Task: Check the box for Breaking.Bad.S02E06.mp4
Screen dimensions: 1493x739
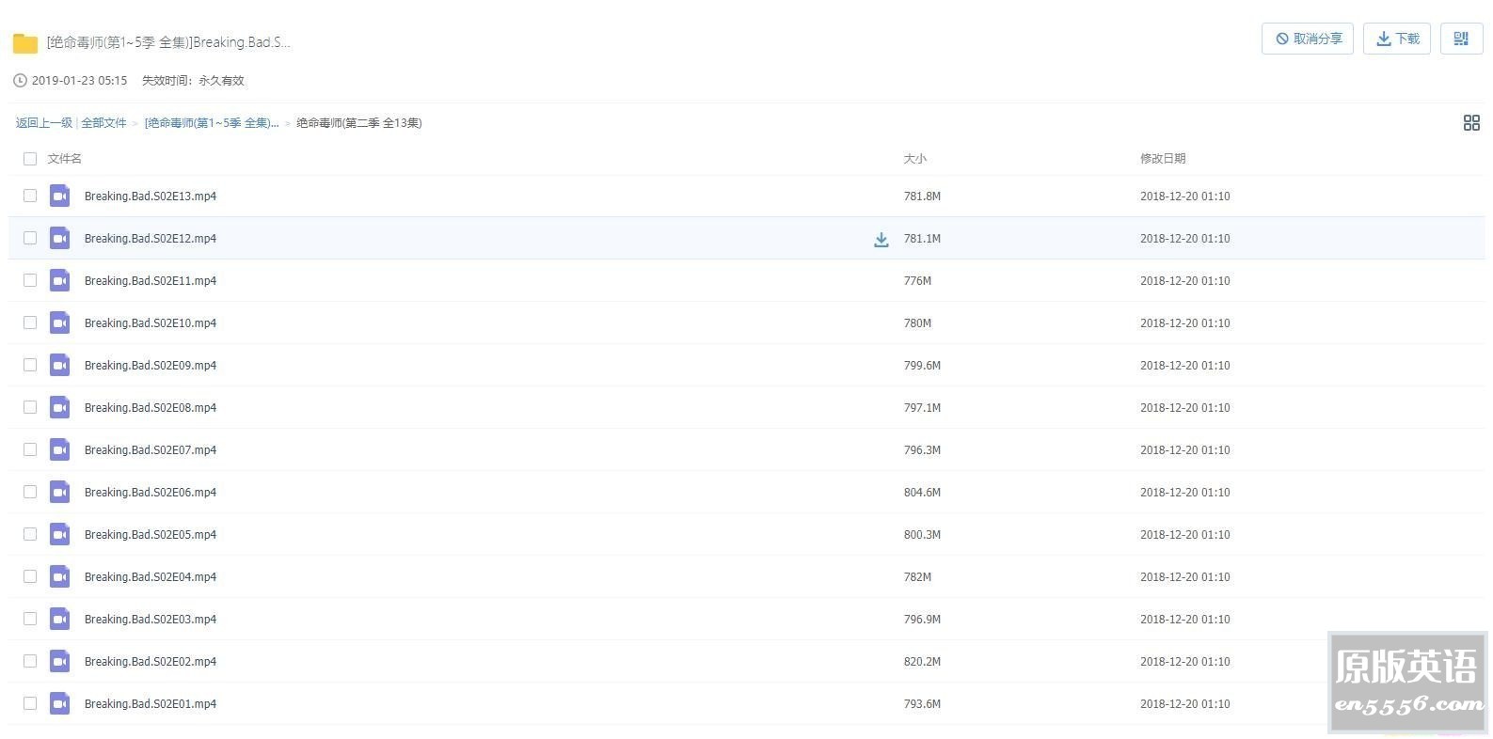Action: click(30, 492)
